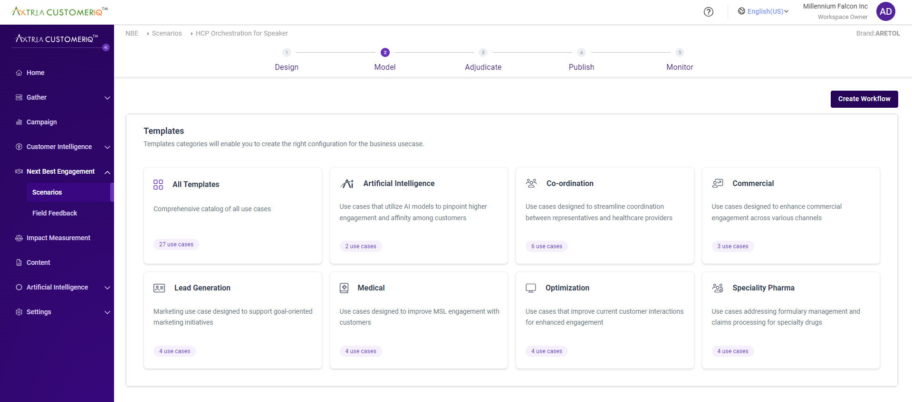Open the All Templates card
The height and width of the screenshot is (402, 912).
point(232,215)
